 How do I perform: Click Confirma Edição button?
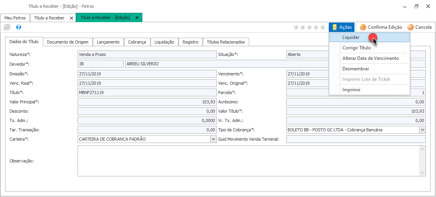[381, 27]
